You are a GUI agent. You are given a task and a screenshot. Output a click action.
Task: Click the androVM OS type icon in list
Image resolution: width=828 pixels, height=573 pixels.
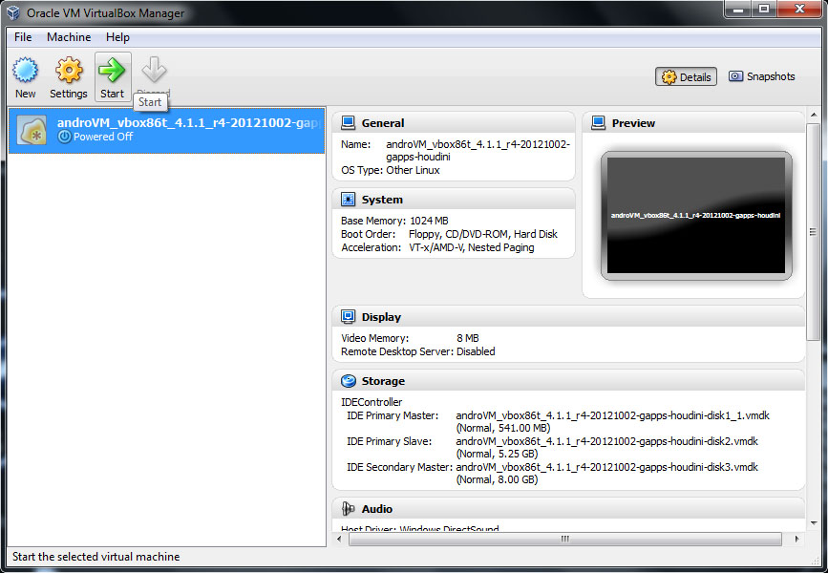pyautogui.click(x=32, y=130)
